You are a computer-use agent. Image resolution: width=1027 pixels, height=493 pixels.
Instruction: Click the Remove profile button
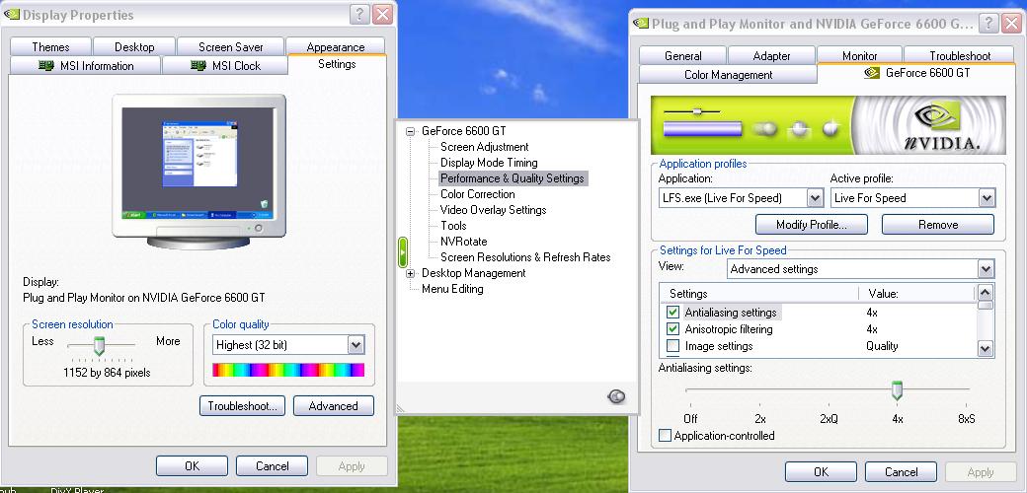pos(938,224)
